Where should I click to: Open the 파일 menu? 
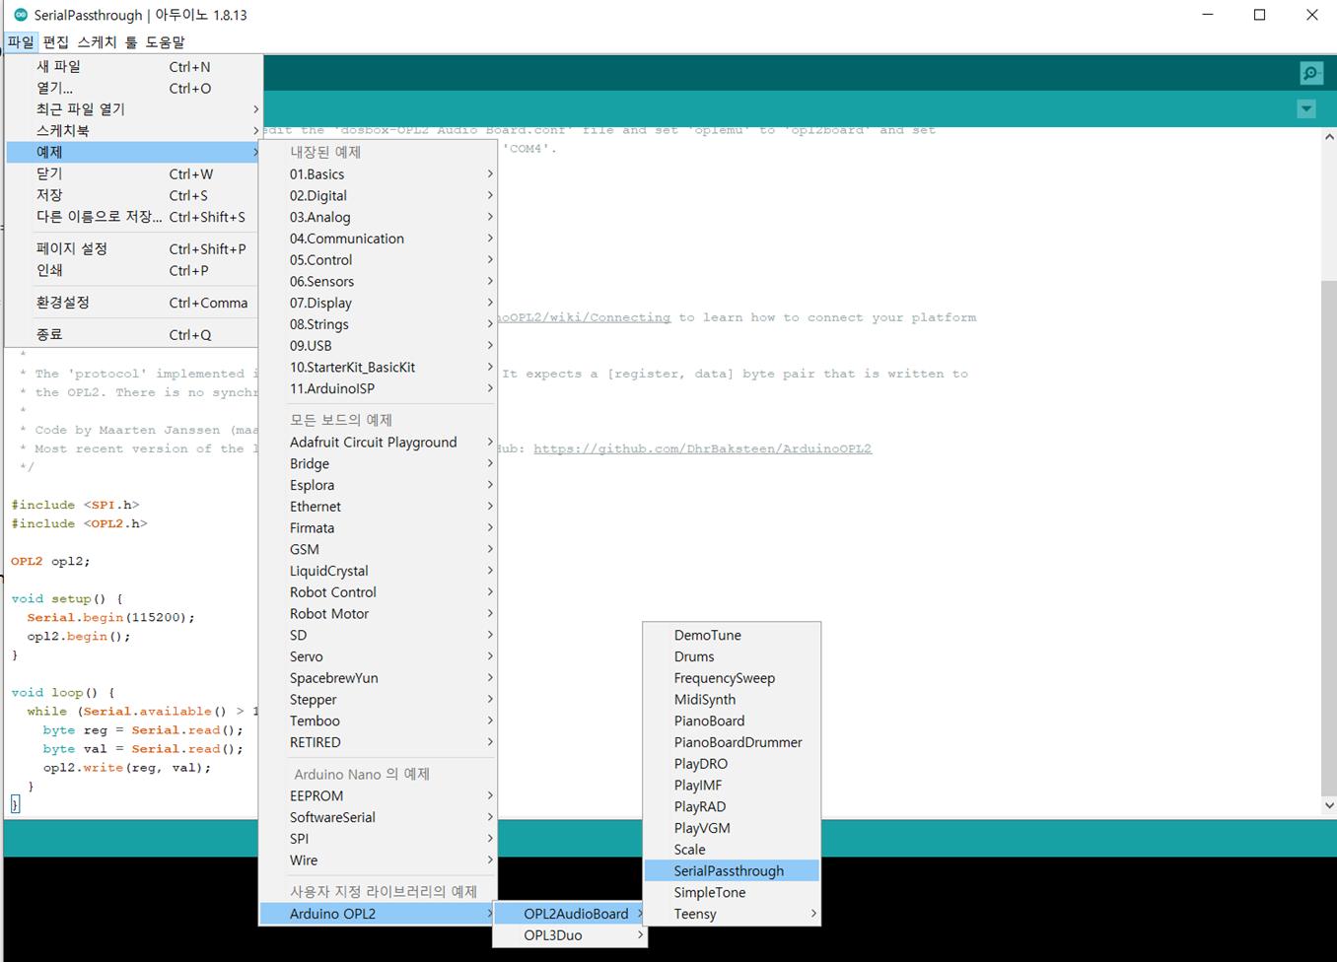click(21, 42)
